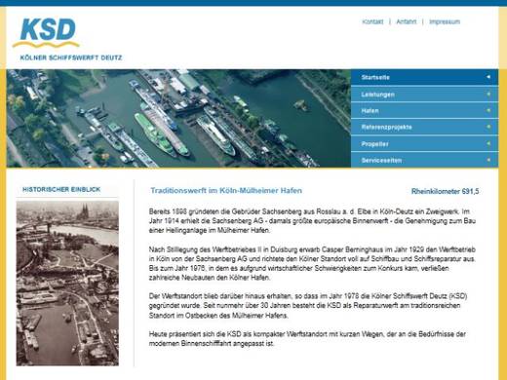Click the Kölner Schiffswerft Deutz tagline
Image resolution: width=507 pixels, height=380 pixels.
coord(71,57)
